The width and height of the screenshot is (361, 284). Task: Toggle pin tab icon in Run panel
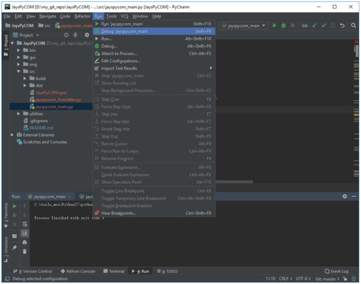pyautogui.click(x=14, y=248)
